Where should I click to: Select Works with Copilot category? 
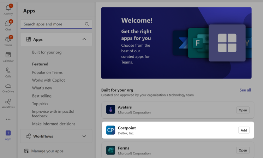pos(48,80)
